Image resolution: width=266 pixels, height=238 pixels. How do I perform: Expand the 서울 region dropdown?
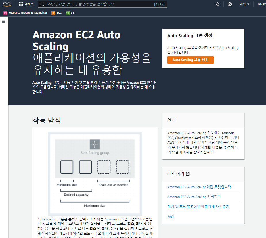tap(244, 4)
